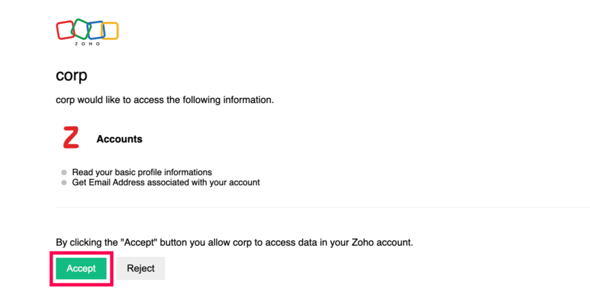Click the bullet beside Read basic profile

coord(64,173)
